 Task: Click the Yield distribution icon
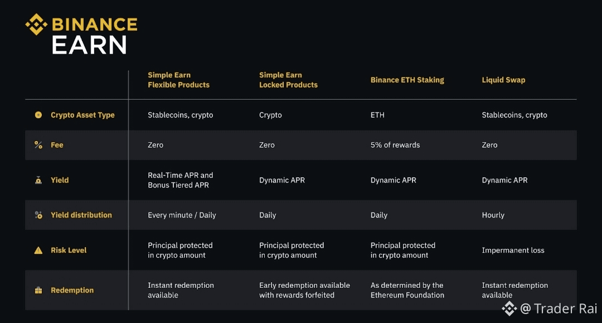click(38, 215)
